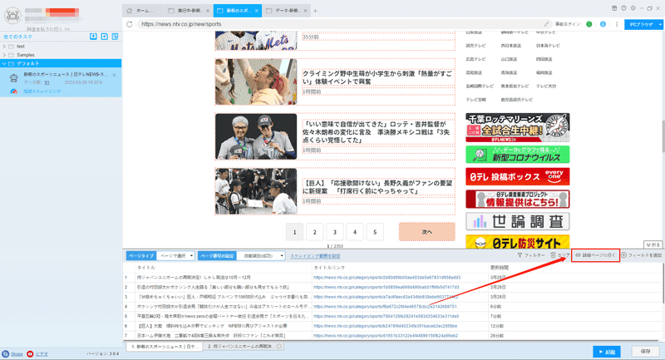665x360 pixels.
Task: Click the Skype icon in status bar
Action: pyautogui.click(x=6, y=353)
